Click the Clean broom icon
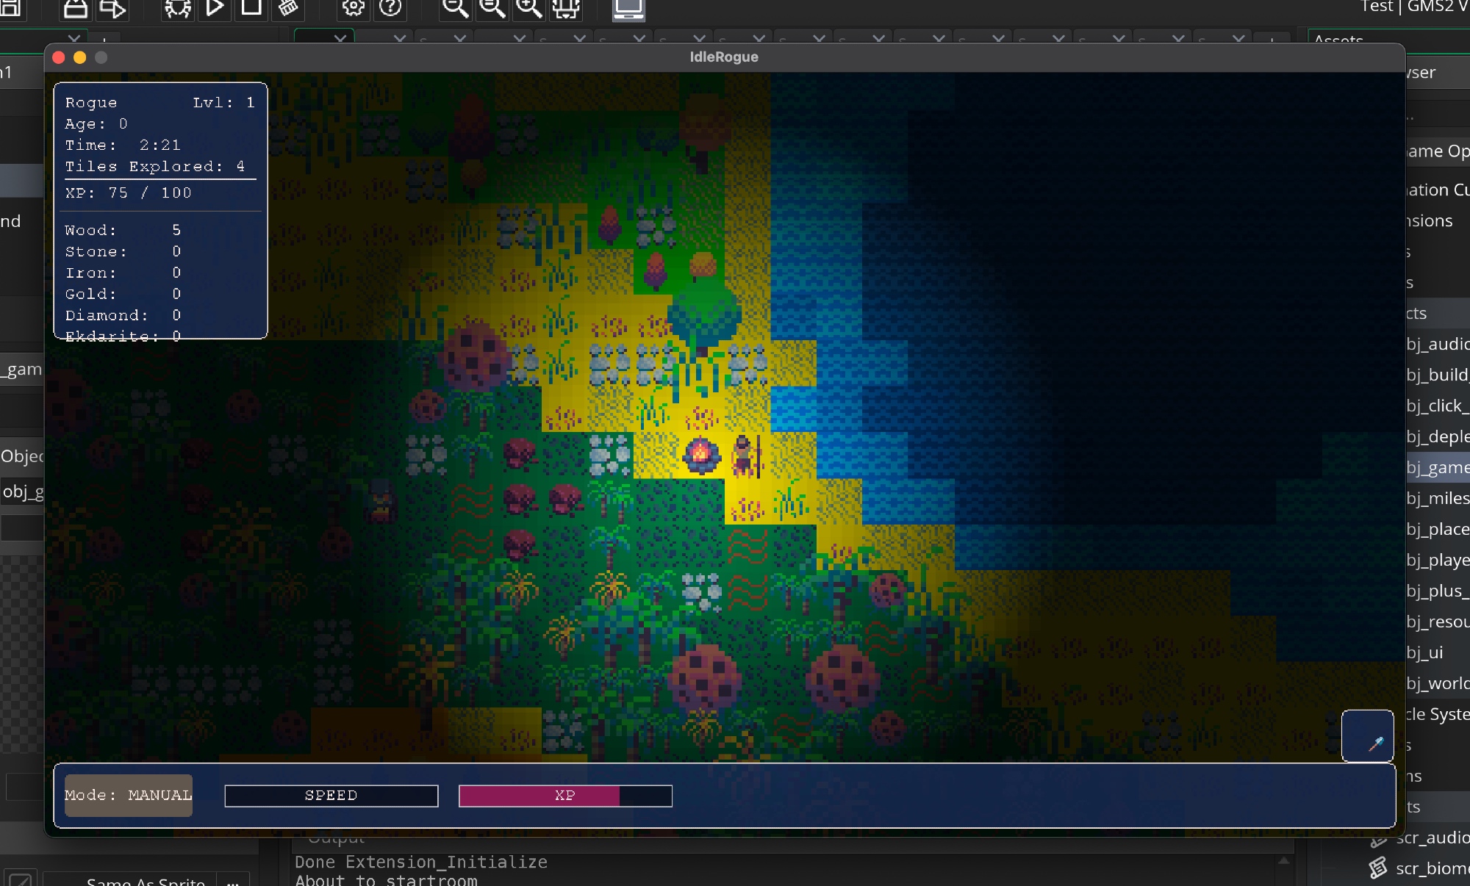 point(288,8)
